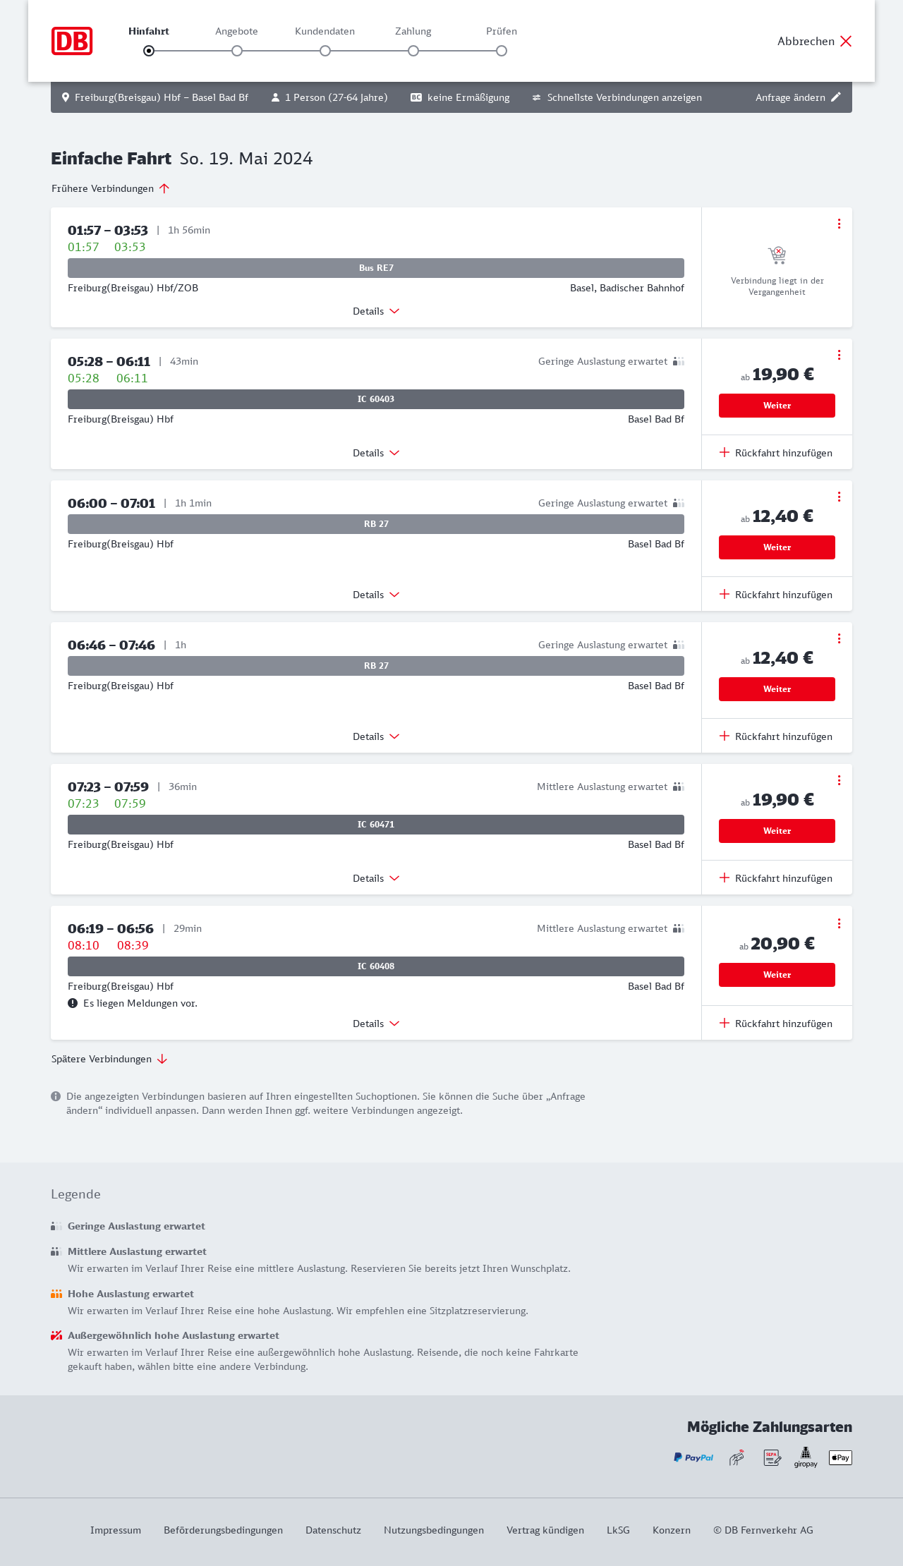
Task: Click the Apple Pay payment icon
Action: click(x=840, y=1457)
